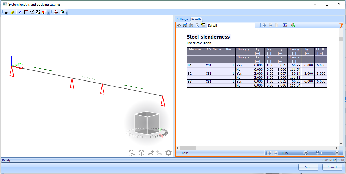Open the viewport settings gear icon

(168, 153)
